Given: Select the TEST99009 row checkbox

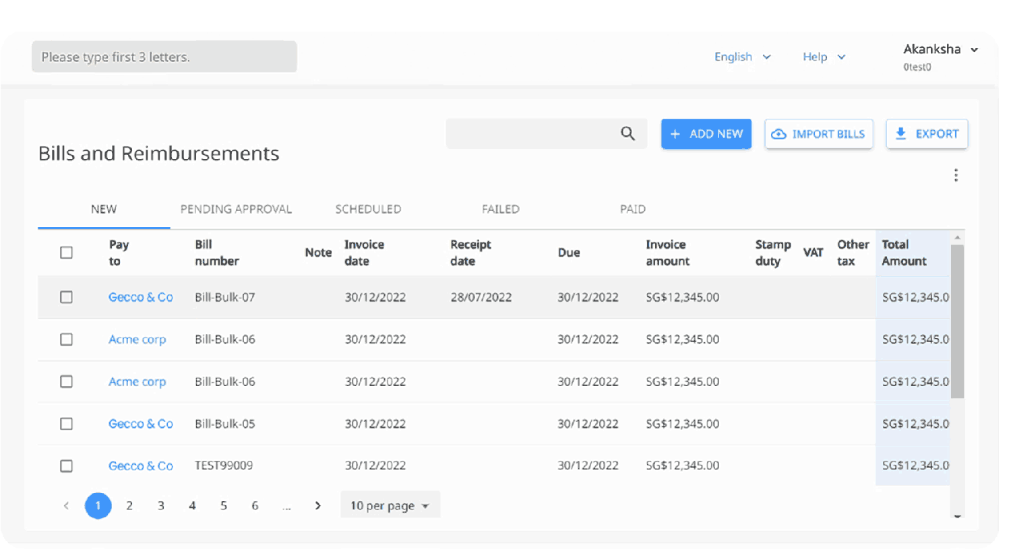Looking at the screenshot, I should click(x=66, y=465).
